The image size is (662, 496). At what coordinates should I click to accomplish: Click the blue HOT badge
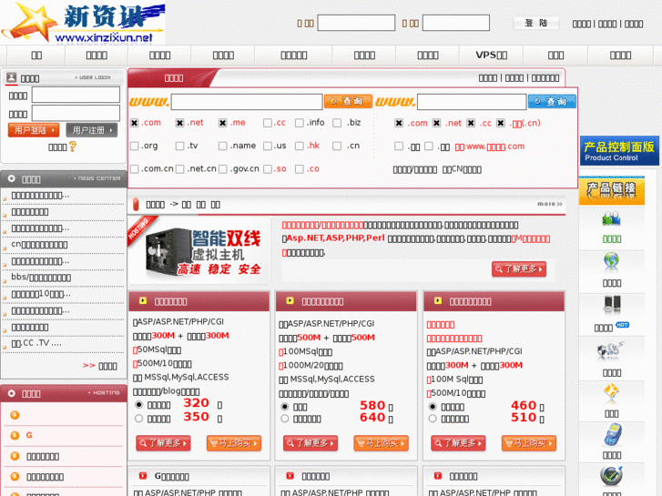pos(622,325)
